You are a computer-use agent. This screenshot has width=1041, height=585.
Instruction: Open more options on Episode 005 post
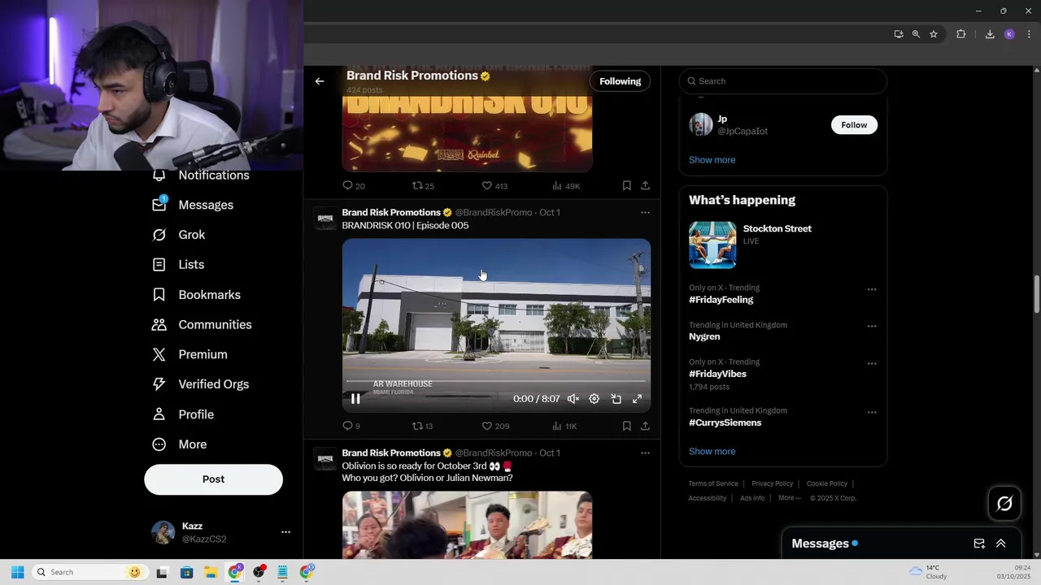(645, 213)
